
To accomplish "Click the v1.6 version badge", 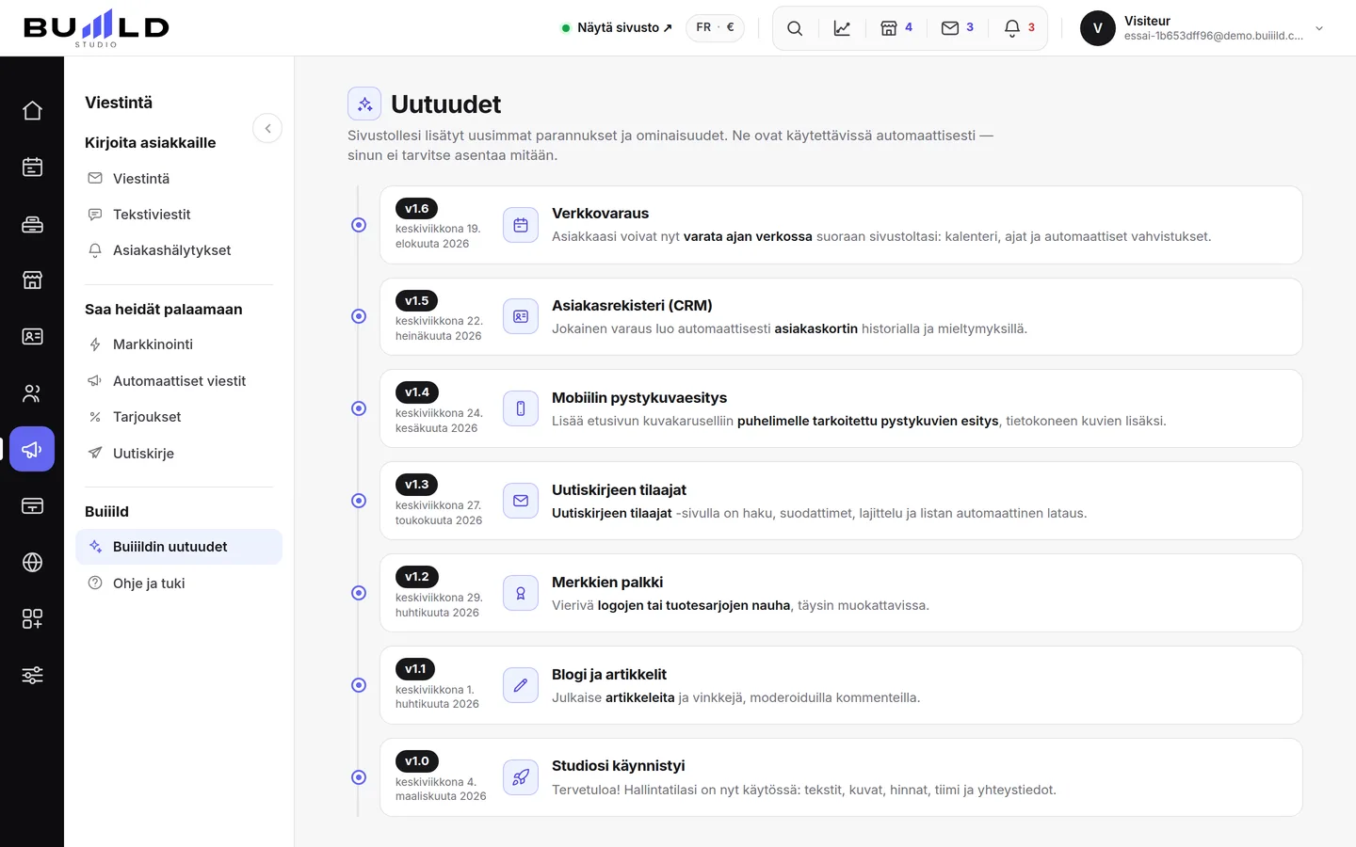I will coord(416,209).
